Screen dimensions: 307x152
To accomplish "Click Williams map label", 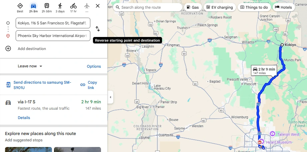I will coord(248,42).
